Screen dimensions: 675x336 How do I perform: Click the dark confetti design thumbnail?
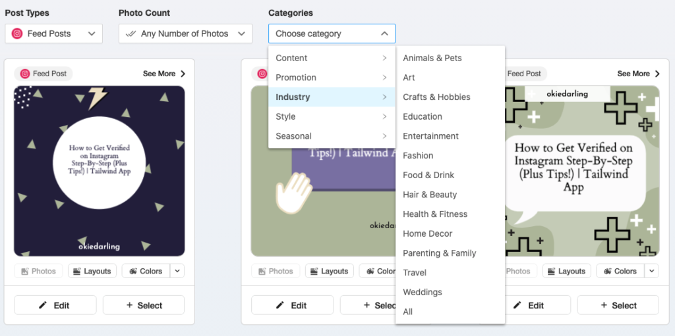click(99, 171)
